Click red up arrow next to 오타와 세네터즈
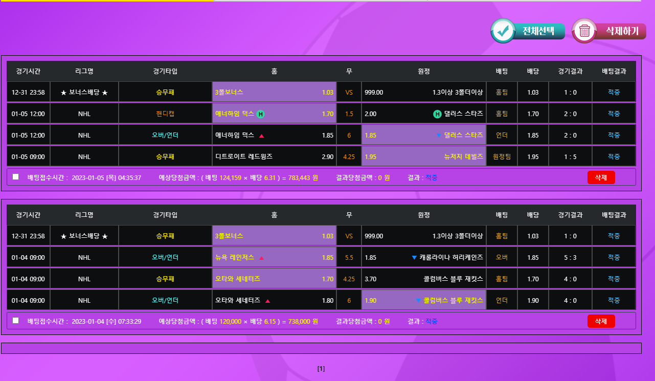This screenshot has width=655, height=381. 267,301
